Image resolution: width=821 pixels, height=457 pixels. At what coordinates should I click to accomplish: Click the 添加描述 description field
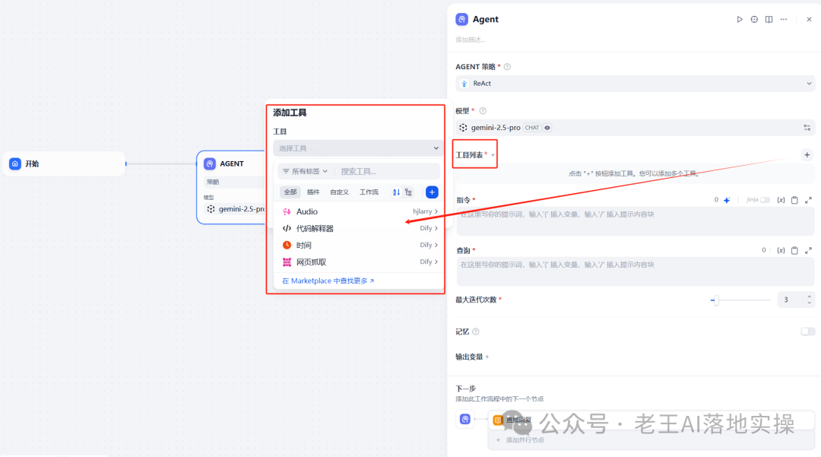471,40
